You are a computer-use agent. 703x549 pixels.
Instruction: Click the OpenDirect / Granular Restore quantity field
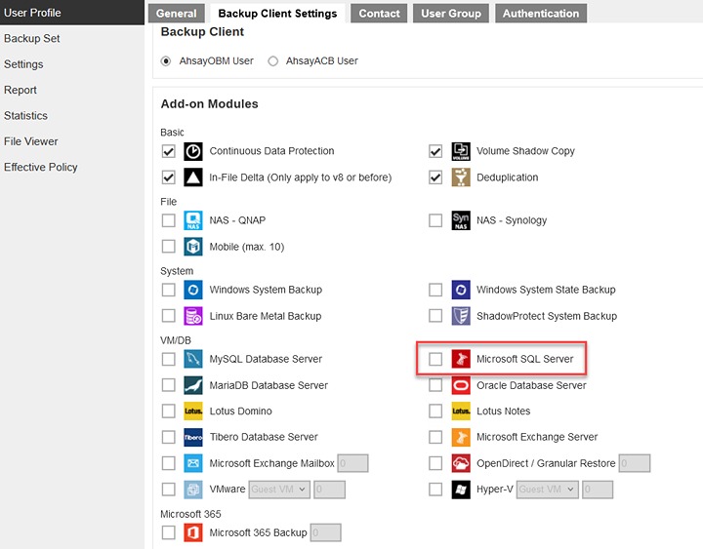(x=635, y=463)
